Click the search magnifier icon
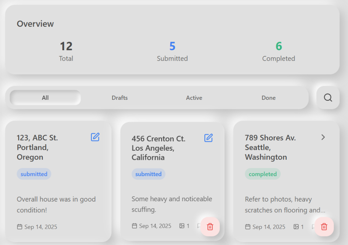This screenshot has height=245, width=348. (327, 97)
